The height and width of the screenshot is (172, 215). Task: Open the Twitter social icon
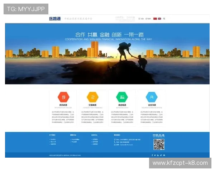point(155,155)
